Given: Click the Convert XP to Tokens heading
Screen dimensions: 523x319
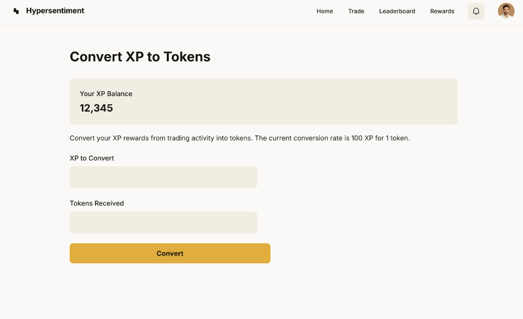Looking at the screenshot, I should 140,56.
